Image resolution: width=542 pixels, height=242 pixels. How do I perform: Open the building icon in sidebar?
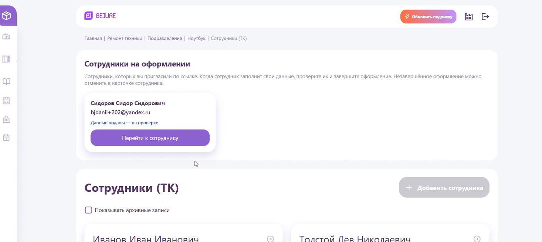[x=6, y=37]
